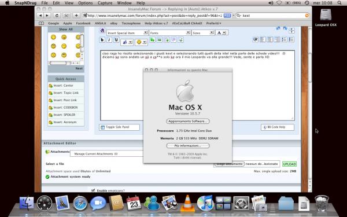Click the green UPLOAD button

pos(290,164)
